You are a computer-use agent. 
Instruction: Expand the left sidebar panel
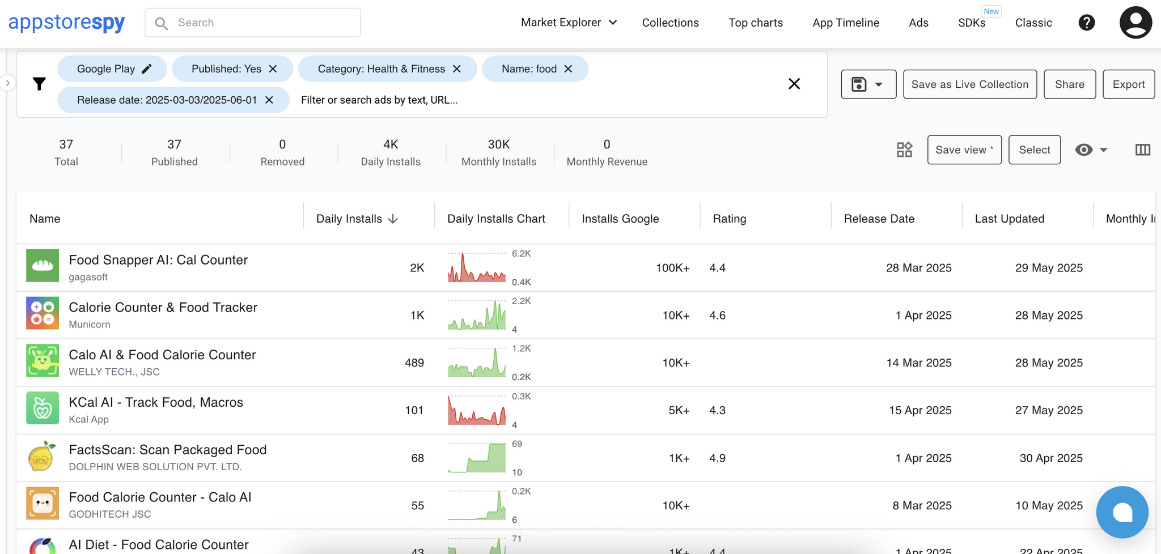coord(7,83)
